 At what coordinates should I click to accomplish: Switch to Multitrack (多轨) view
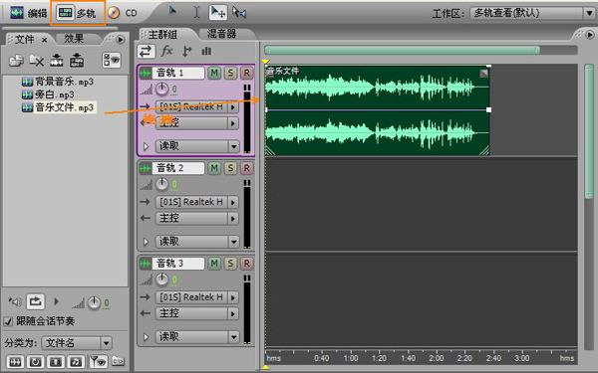[x=78, y=13]
